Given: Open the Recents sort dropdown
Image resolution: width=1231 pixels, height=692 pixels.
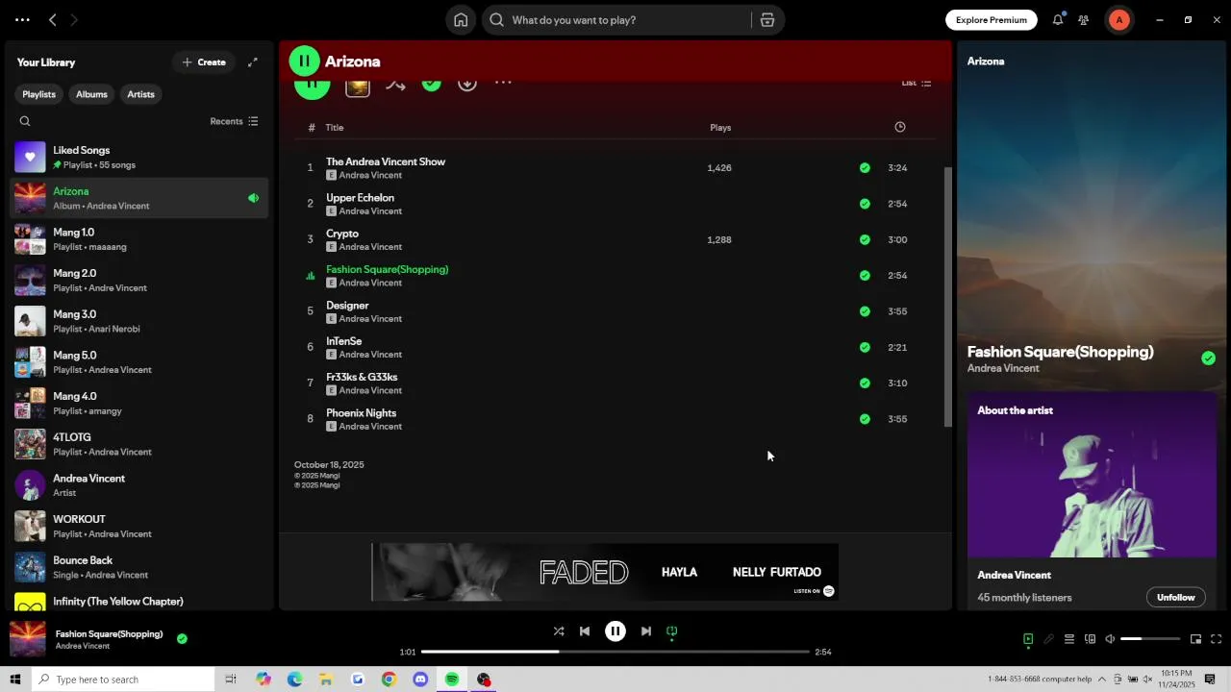Looking at the screenshot, I should 234,121.
